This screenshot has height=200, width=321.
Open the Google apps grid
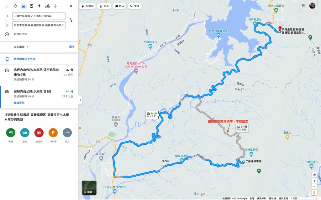pos(304,6)
